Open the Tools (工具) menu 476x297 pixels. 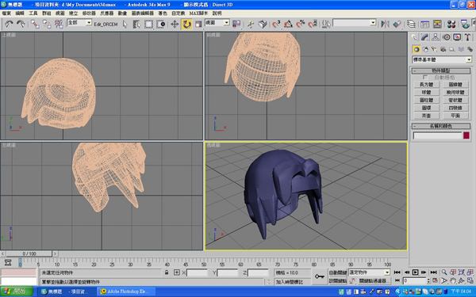tap(33, 13)
